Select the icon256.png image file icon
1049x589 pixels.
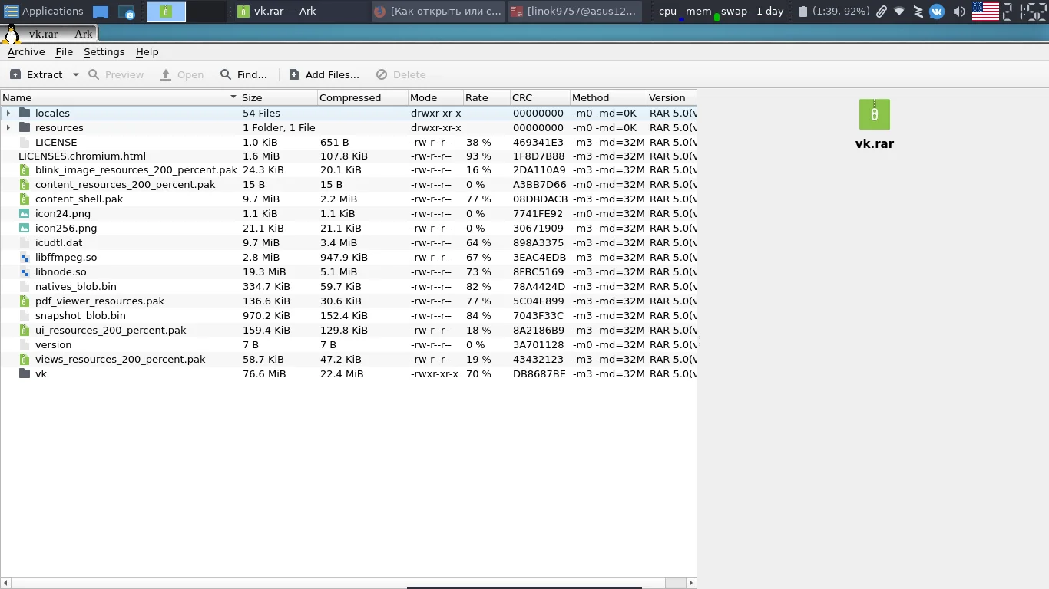tap(25, 229)
